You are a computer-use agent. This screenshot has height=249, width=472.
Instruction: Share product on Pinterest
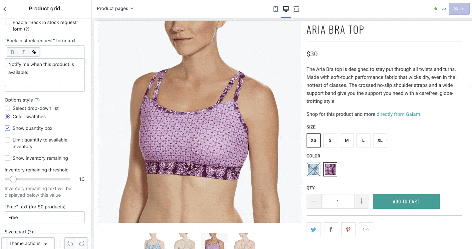pyautogui.click(x=348, y=230)
